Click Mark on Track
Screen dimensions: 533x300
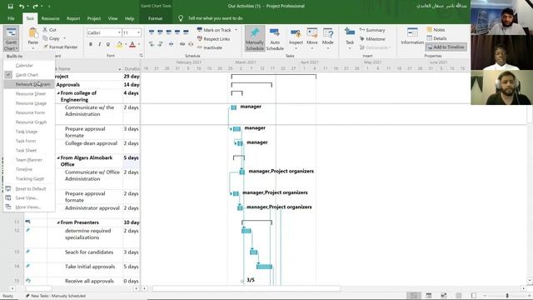pyautogui.click(x=214, y=30)
